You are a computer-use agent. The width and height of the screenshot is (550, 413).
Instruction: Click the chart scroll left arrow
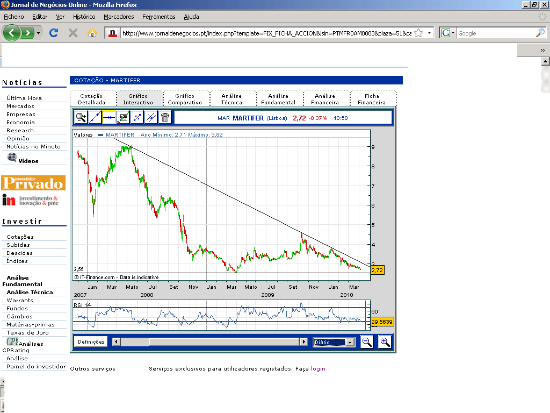click(116, 341)
